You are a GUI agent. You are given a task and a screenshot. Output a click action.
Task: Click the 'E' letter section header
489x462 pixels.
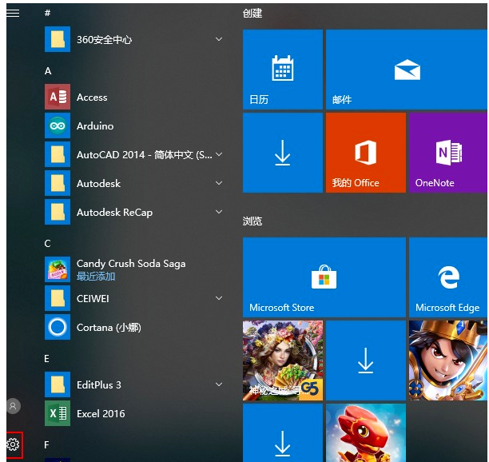click(47, 359)
